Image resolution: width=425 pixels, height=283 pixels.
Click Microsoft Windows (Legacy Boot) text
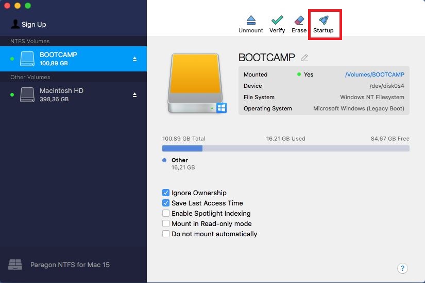[x=359, y=109]
